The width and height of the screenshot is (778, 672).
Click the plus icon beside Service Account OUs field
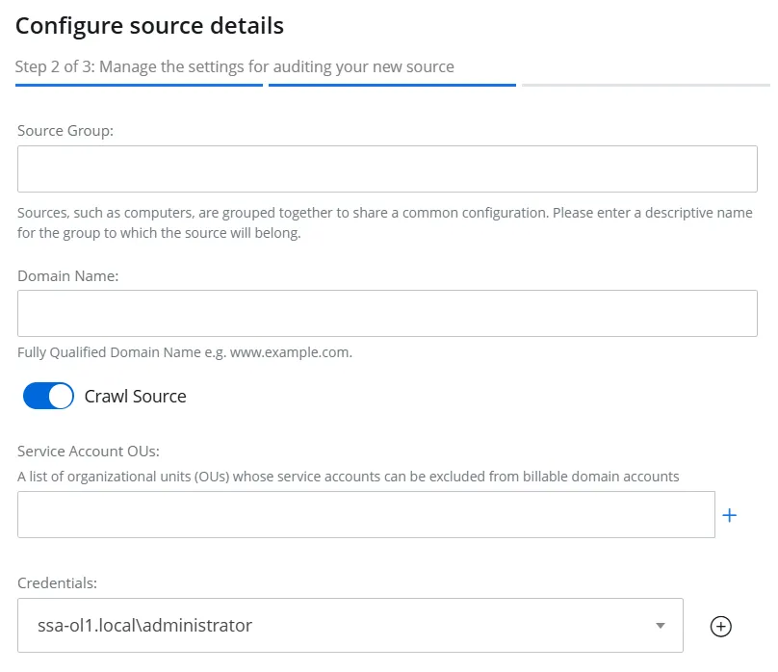point(729,515)
